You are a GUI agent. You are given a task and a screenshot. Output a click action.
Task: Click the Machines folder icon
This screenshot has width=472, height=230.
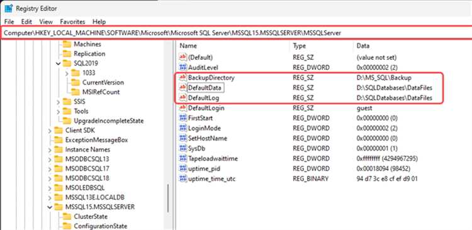67,44
